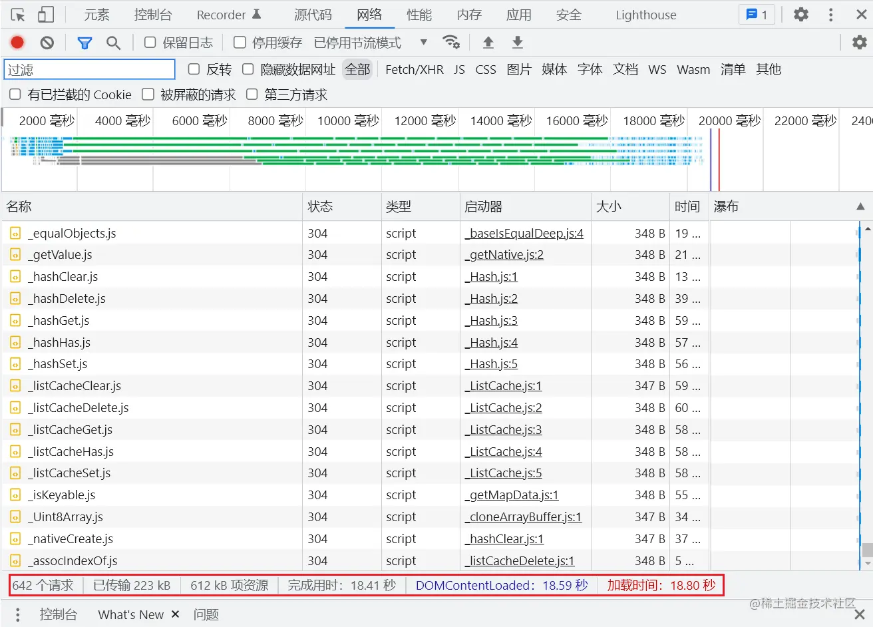873x627 pixels.
Task: Open initiator link _getNative.js:2
Action: coord(504,255)
